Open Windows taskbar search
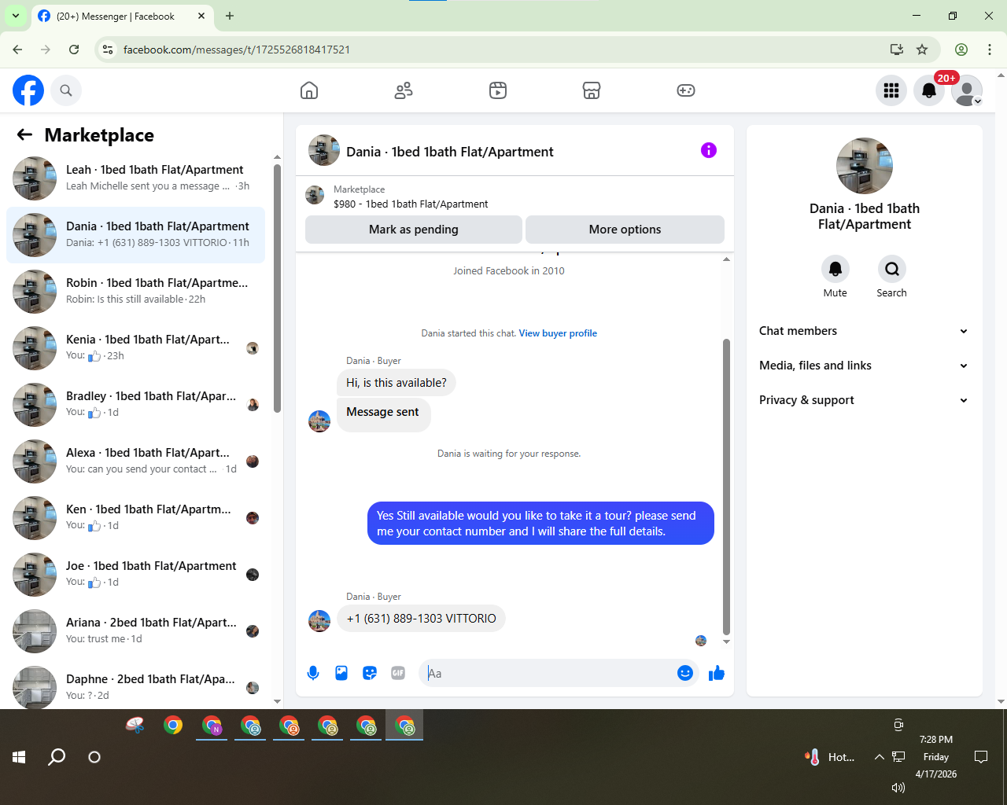This screenshot has width=1007, height=805. (x=57, y=757)
